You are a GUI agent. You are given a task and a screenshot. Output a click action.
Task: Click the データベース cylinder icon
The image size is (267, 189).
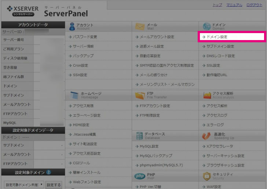(139, 136)
